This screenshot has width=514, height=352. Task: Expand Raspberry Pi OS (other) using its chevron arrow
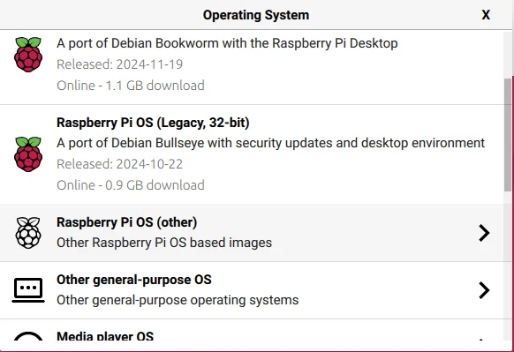pyautogui.click(x=484, y=233)
